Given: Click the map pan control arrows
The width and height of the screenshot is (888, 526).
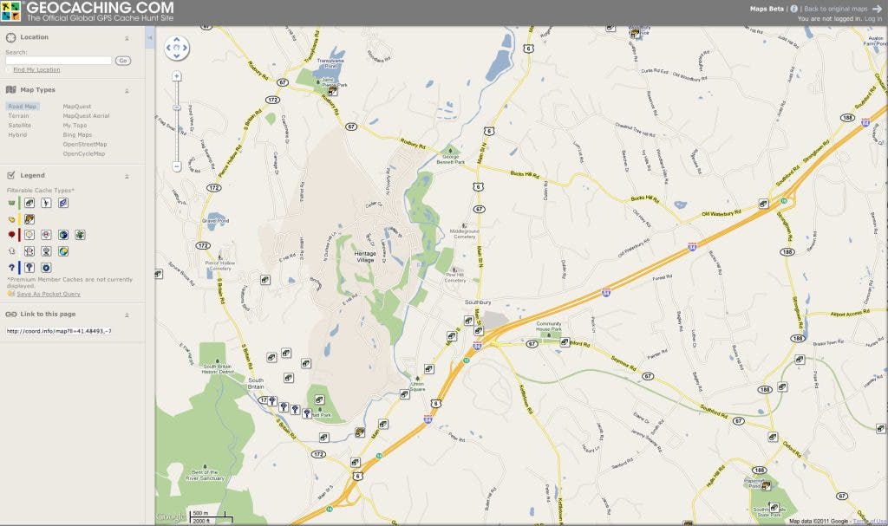Looking at the screenshot, I should coord(177,49).
